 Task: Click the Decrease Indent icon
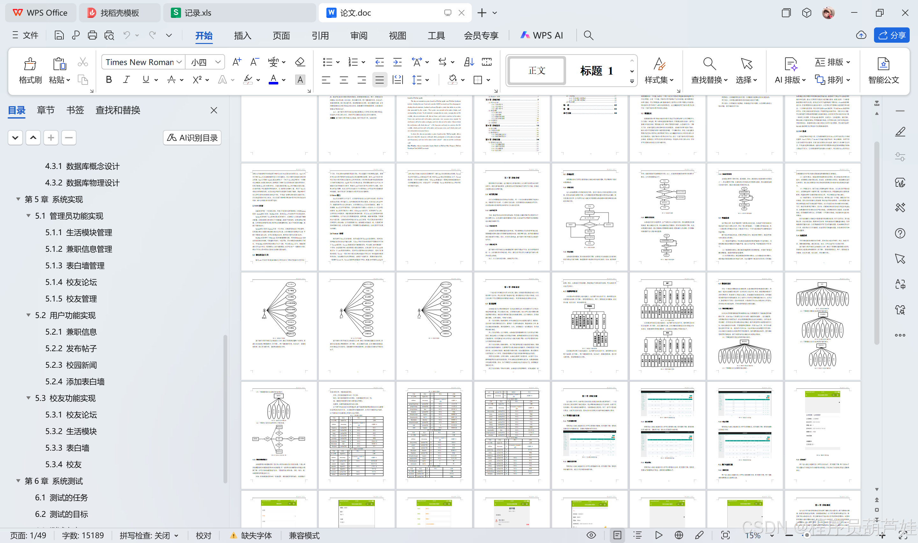coord(379,62)
